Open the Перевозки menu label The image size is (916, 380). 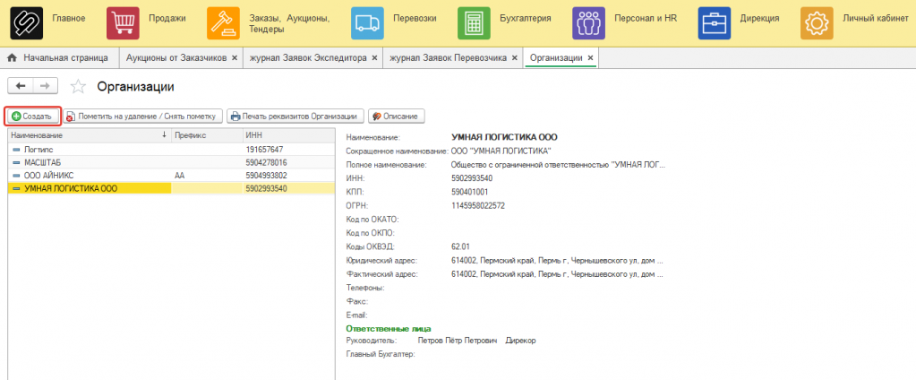[415, 19]
